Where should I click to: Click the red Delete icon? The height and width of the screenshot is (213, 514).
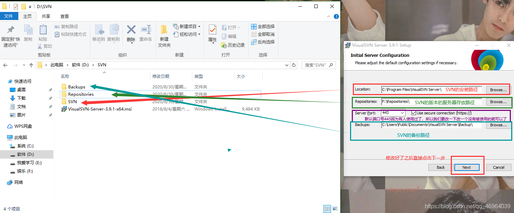click(131, 29)
